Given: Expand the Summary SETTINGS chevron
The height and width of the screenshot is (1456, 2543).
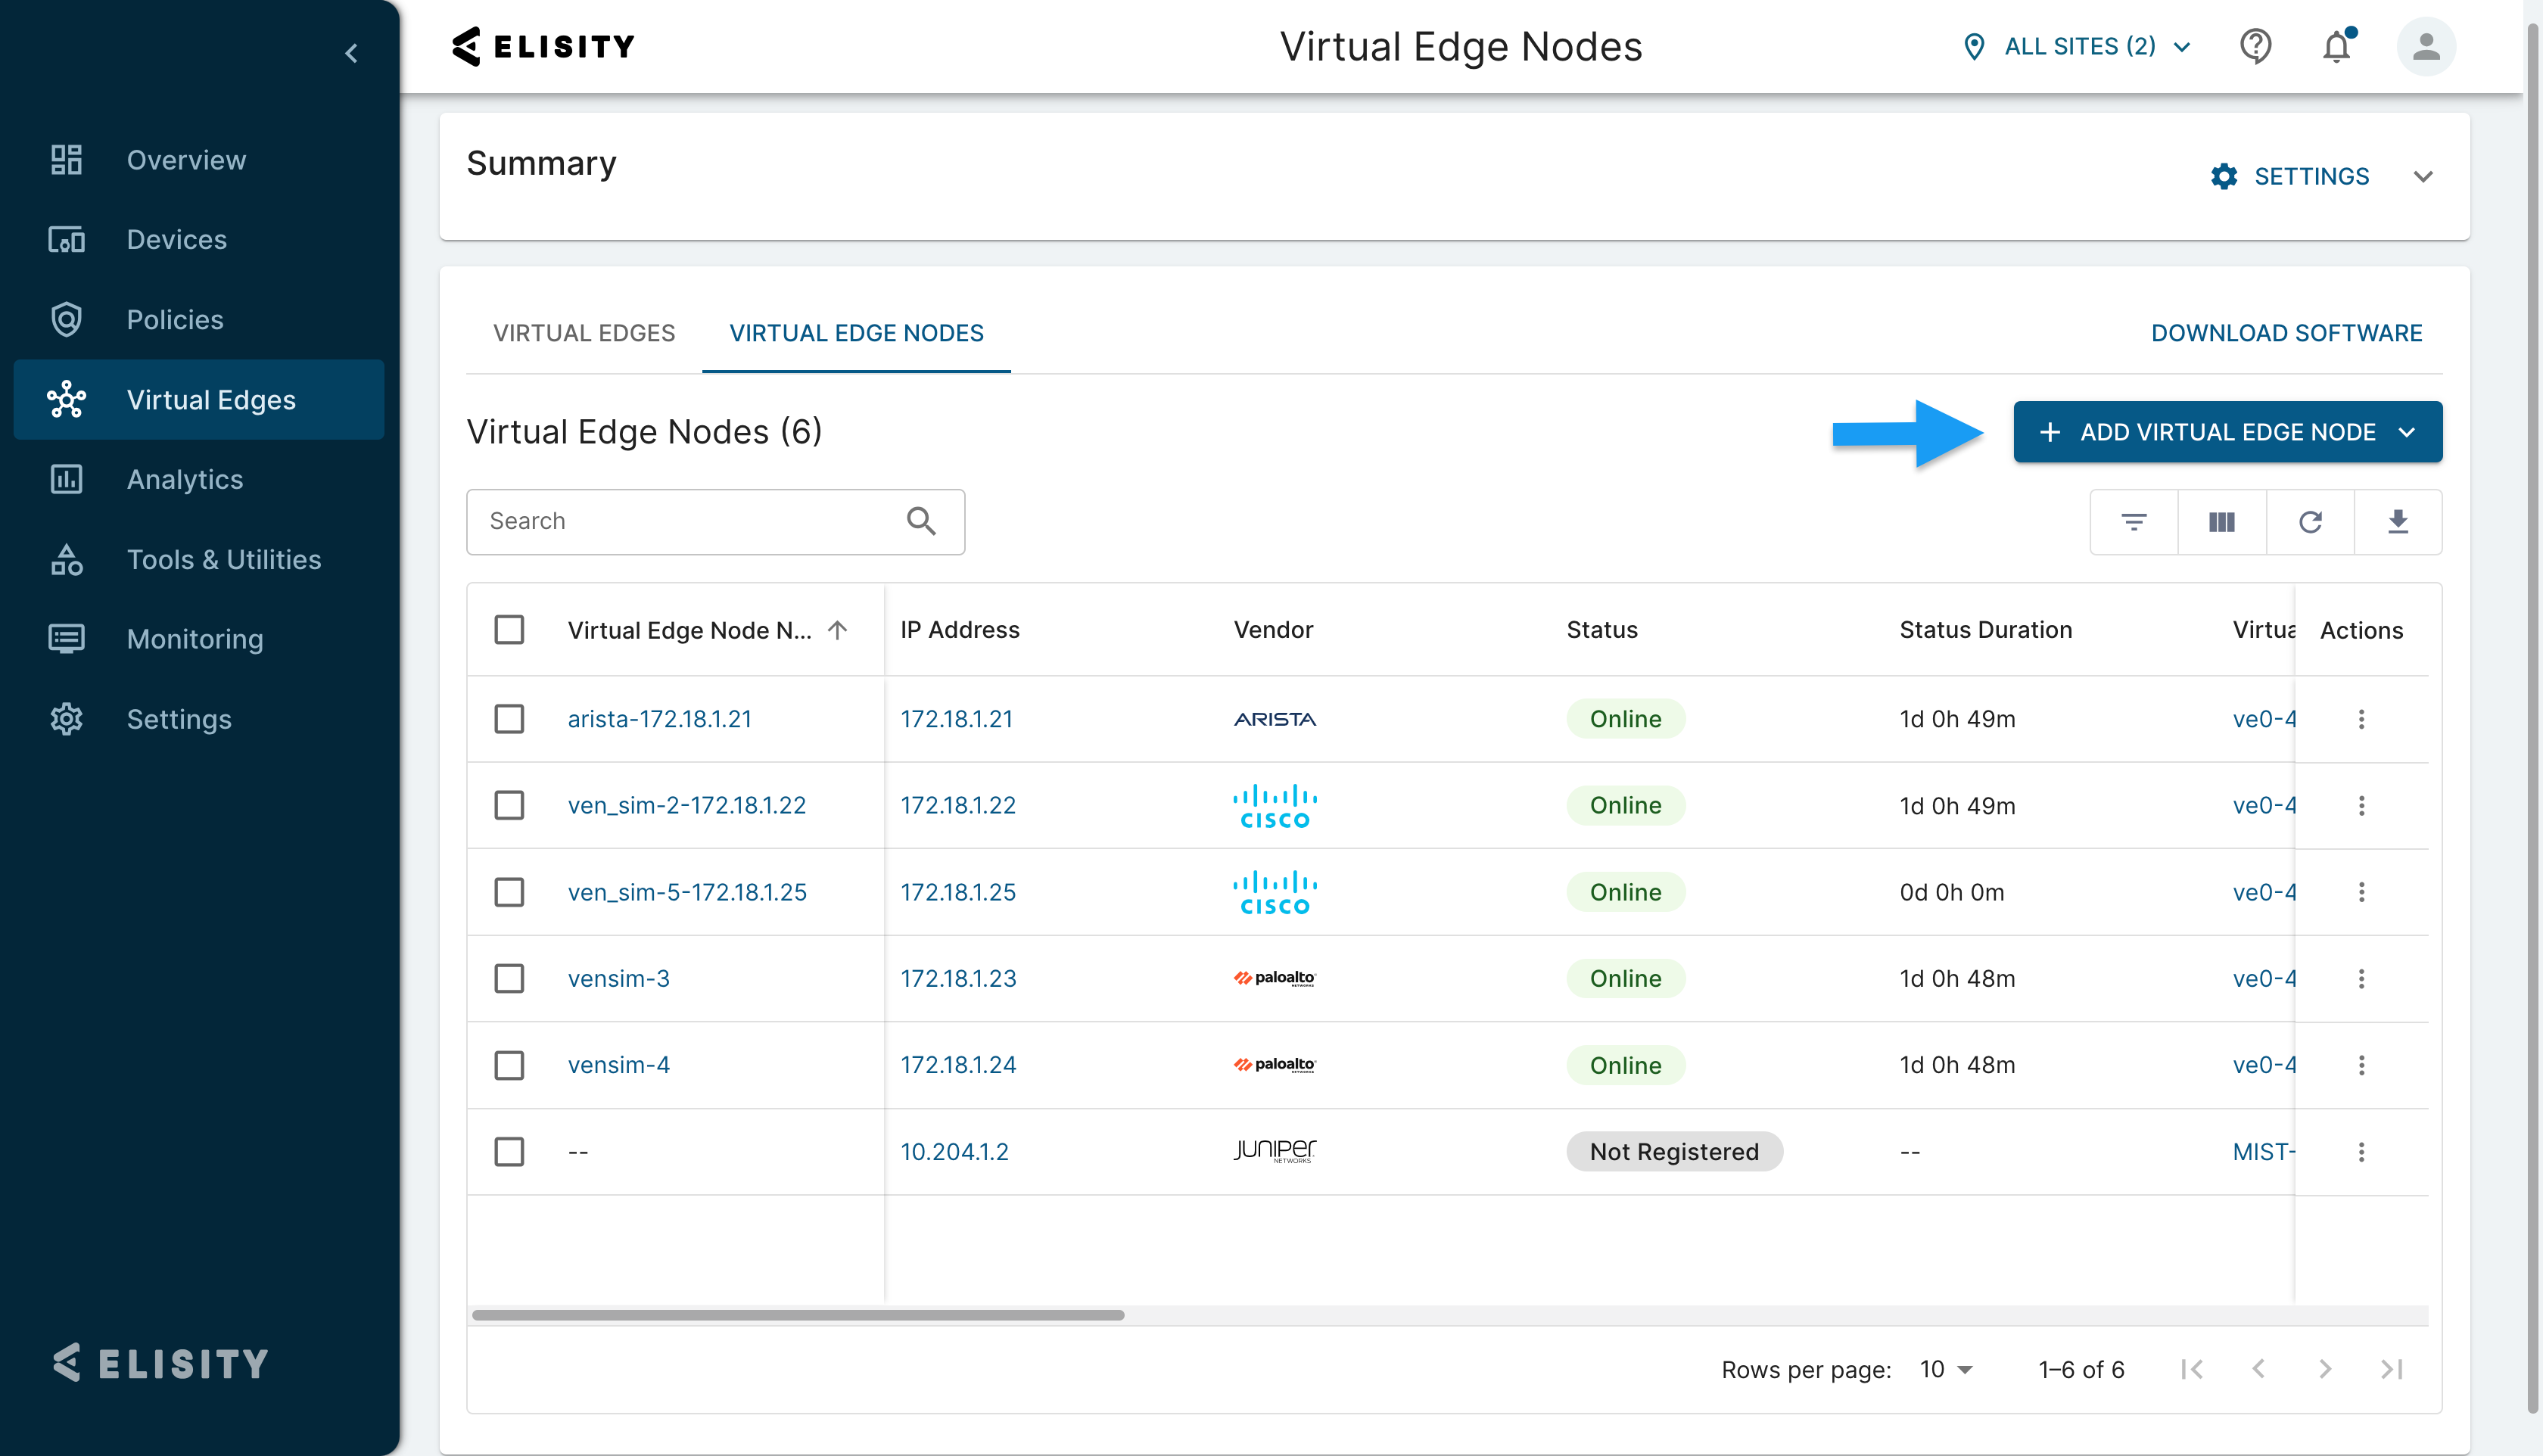Looking at the screenshot, I should [x=2422, y=177].
